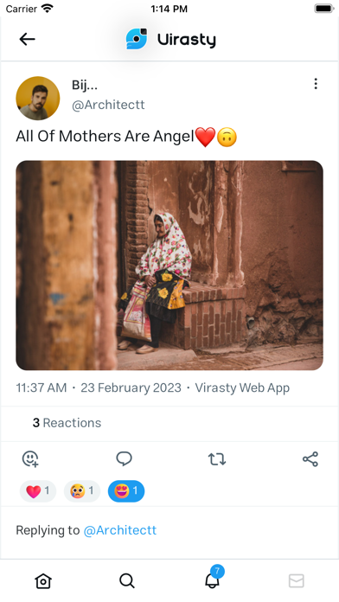Open the 3 Reactions list

[67, 423]
